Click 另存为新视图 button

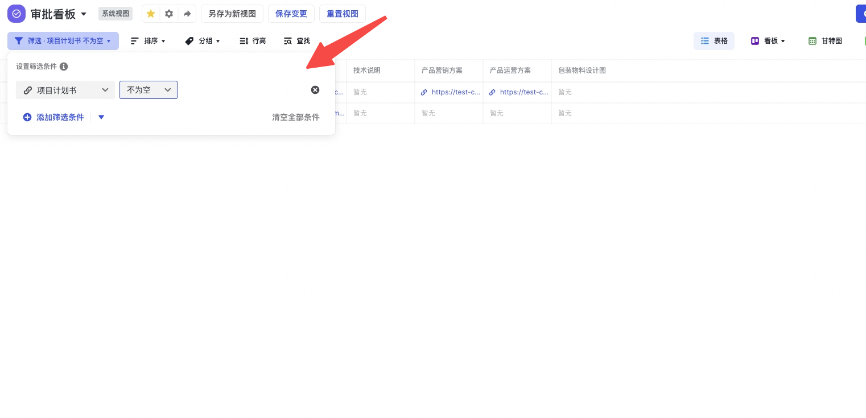[x=232, y=14]
